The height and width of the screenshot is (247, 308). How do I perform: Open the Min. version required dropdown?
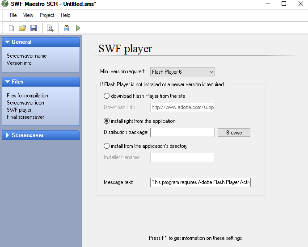pos(182,71)
